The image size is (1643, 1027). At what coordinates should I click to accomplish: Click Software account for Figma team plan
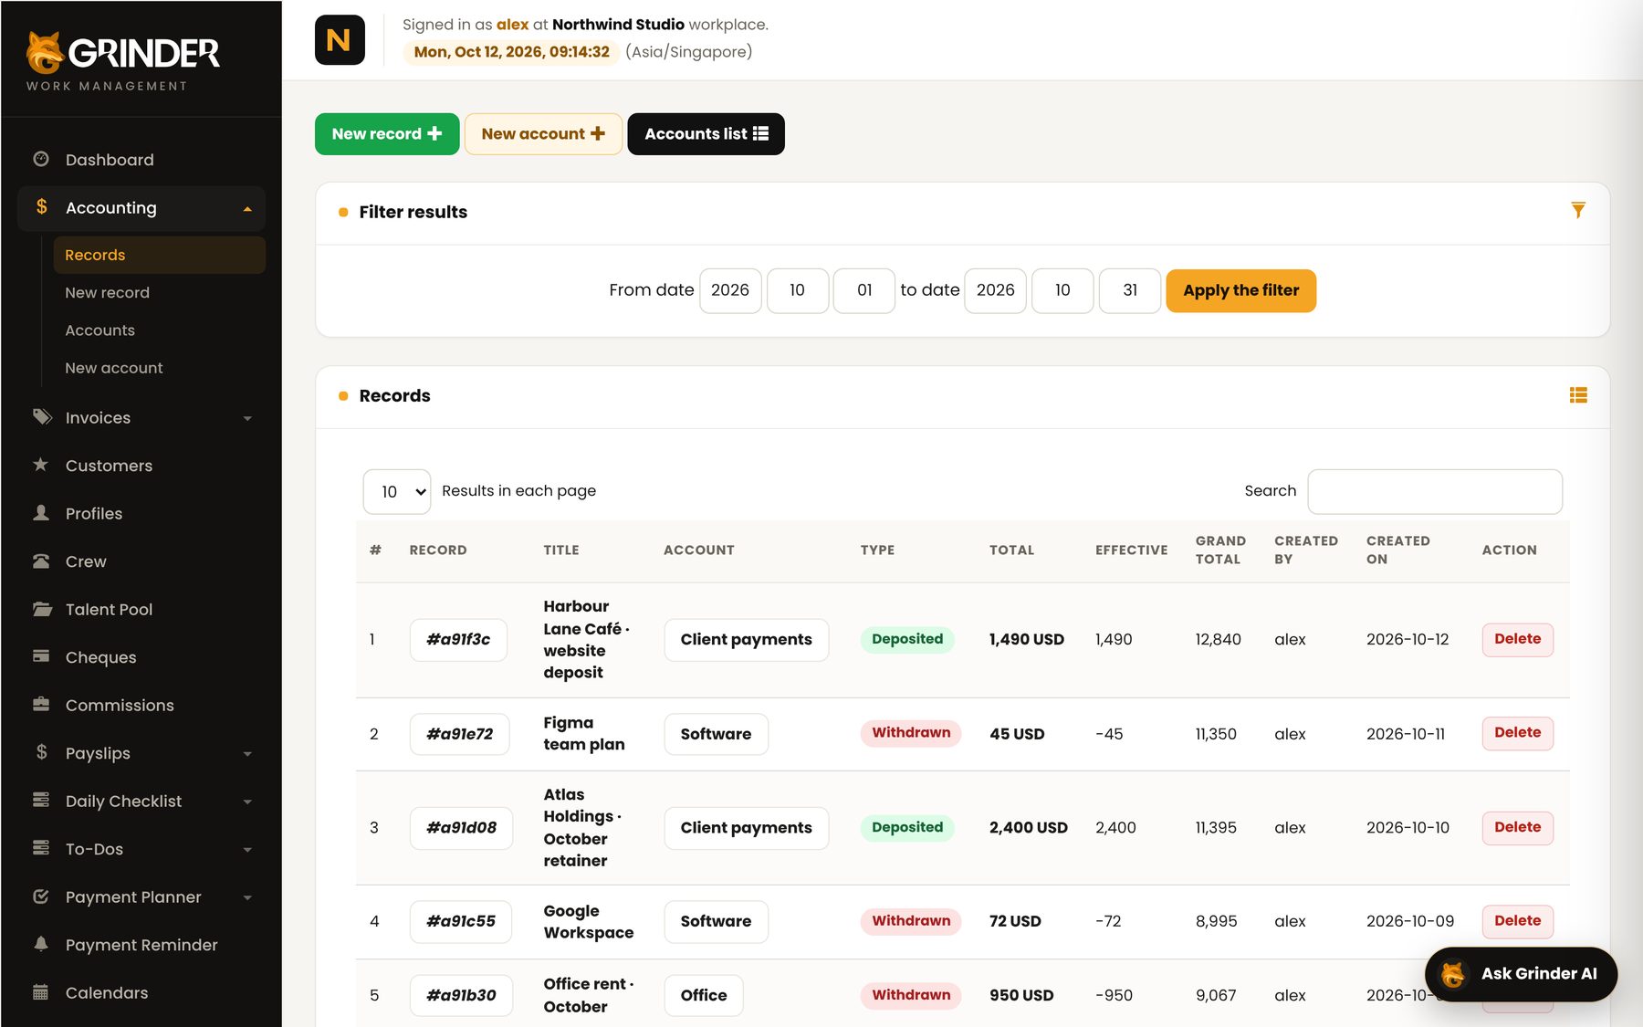[x=716, y=734]
